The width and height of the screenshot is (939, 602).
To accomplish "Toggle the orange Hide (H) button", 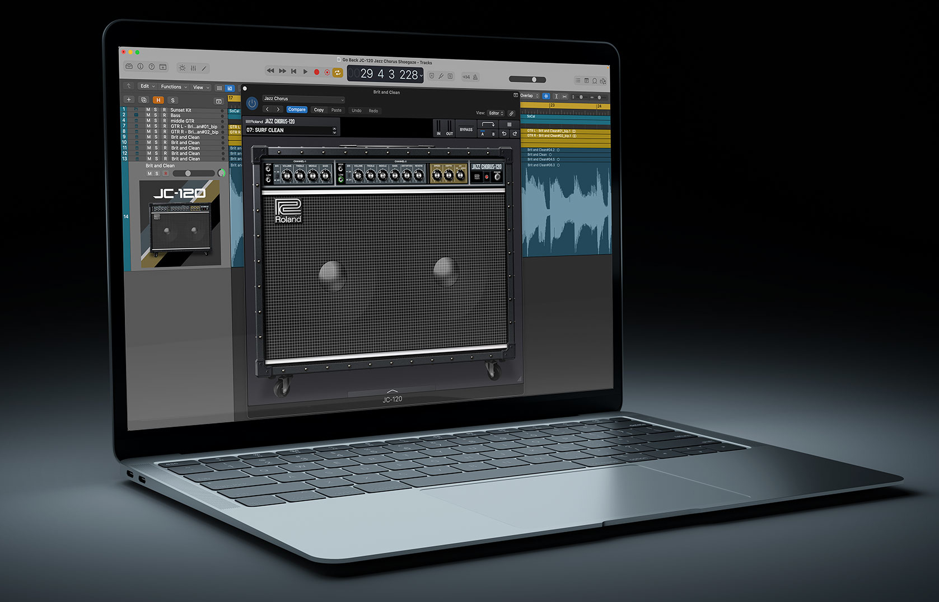I will pos(158,100).
